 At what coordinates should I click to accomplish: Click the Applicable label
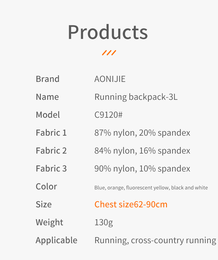click(56, 240)
